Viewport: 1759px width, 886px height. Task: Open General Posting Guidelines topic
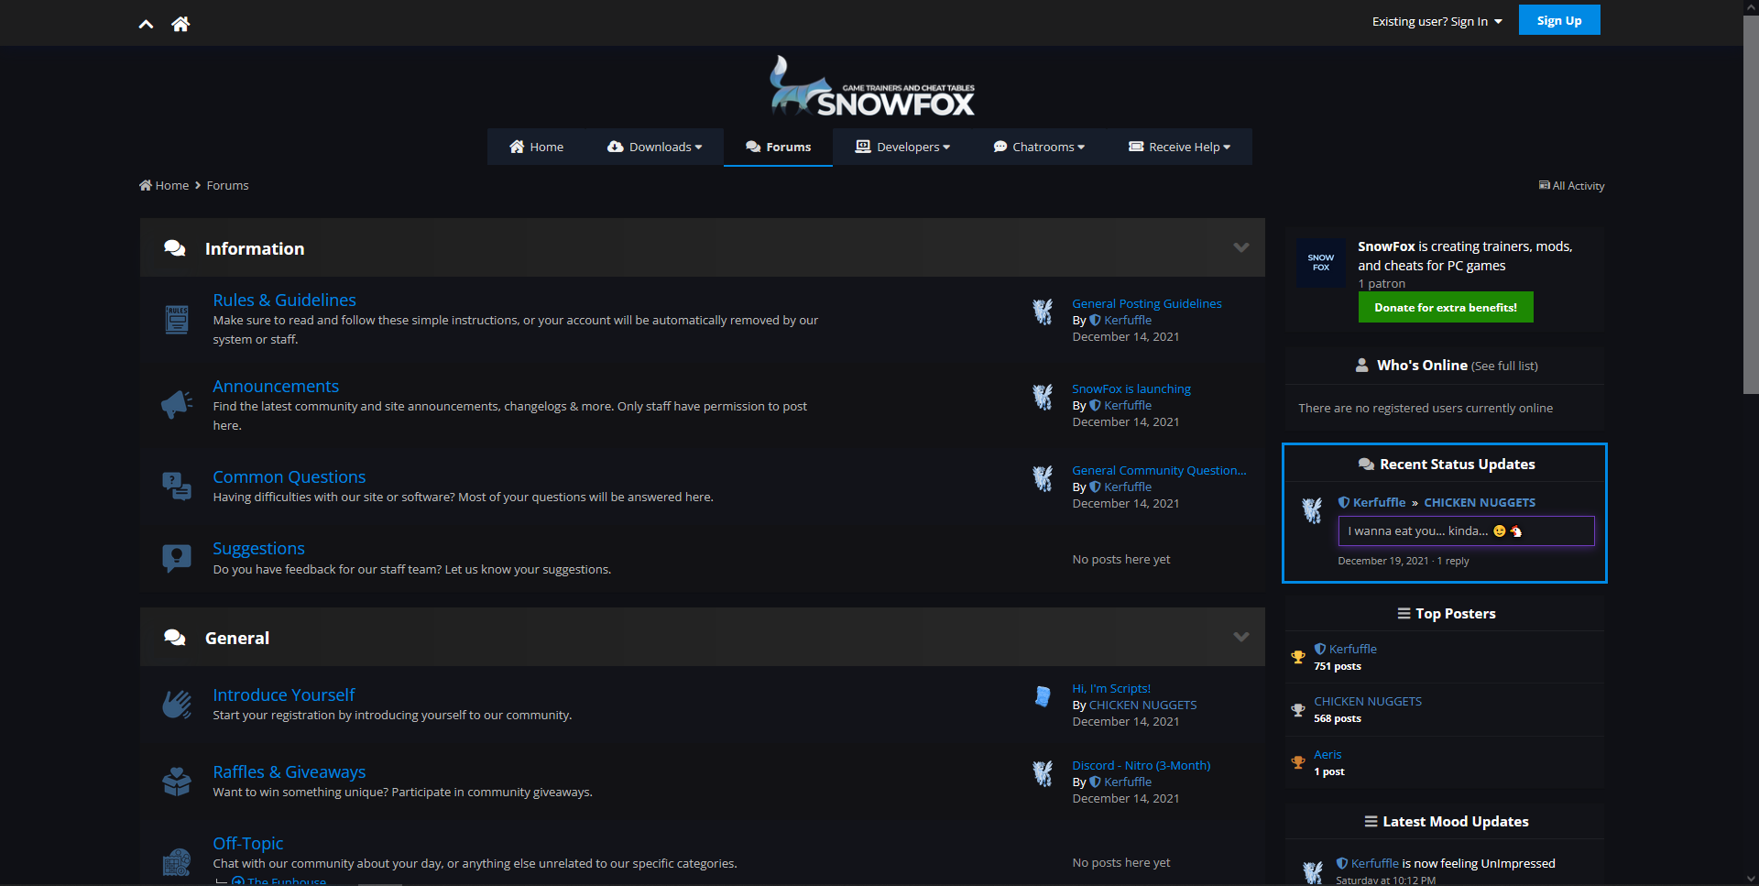point(1147,303)
